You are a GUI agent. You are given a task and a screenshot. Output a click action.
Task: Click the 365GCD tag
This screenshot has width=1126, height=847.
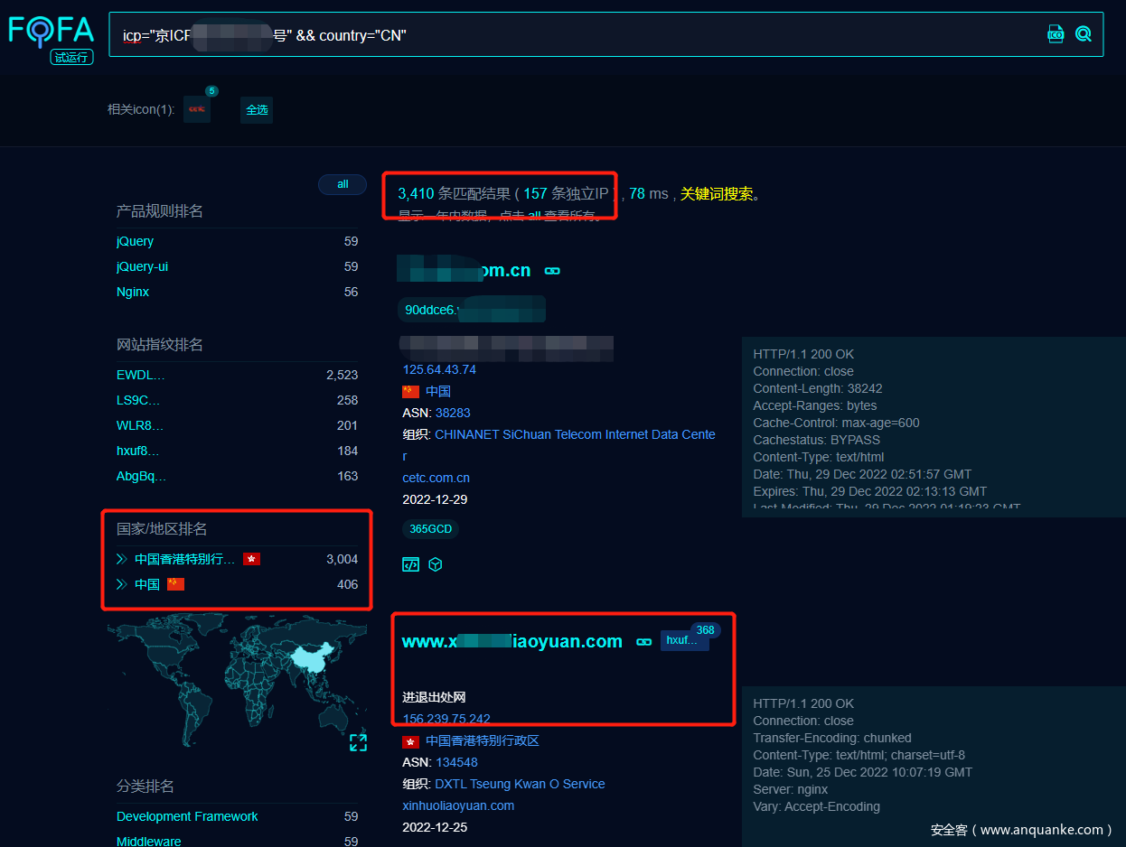[430, 529]
